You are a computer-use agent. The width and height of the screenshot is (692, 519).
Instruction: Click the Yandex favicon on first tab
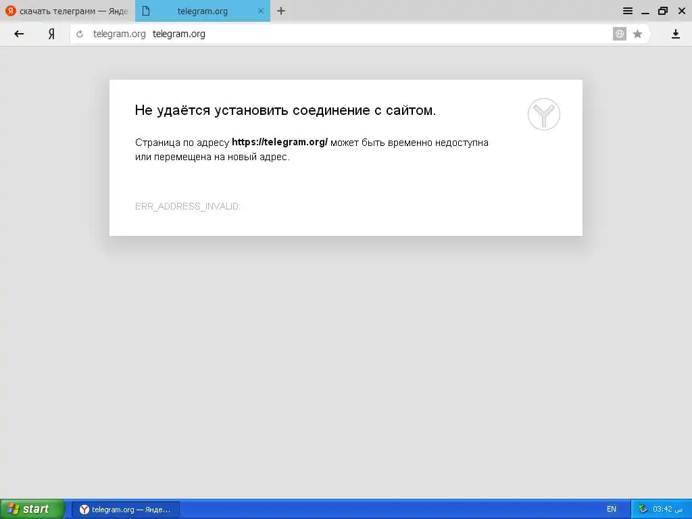pyautogui.click(x=11, y=11)
